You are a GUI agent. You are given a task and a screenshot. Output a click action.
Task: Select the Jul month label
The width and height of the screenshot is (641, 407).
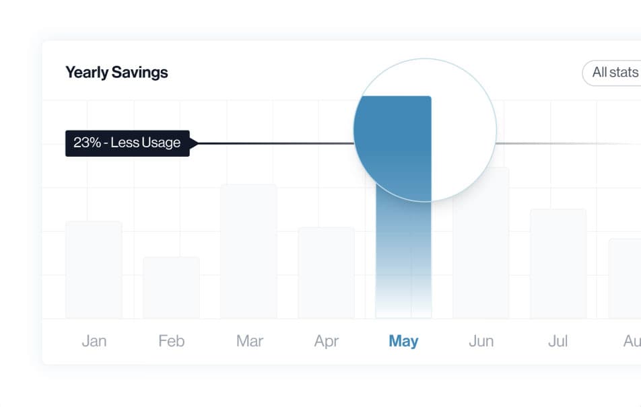(x=558, y=341)
